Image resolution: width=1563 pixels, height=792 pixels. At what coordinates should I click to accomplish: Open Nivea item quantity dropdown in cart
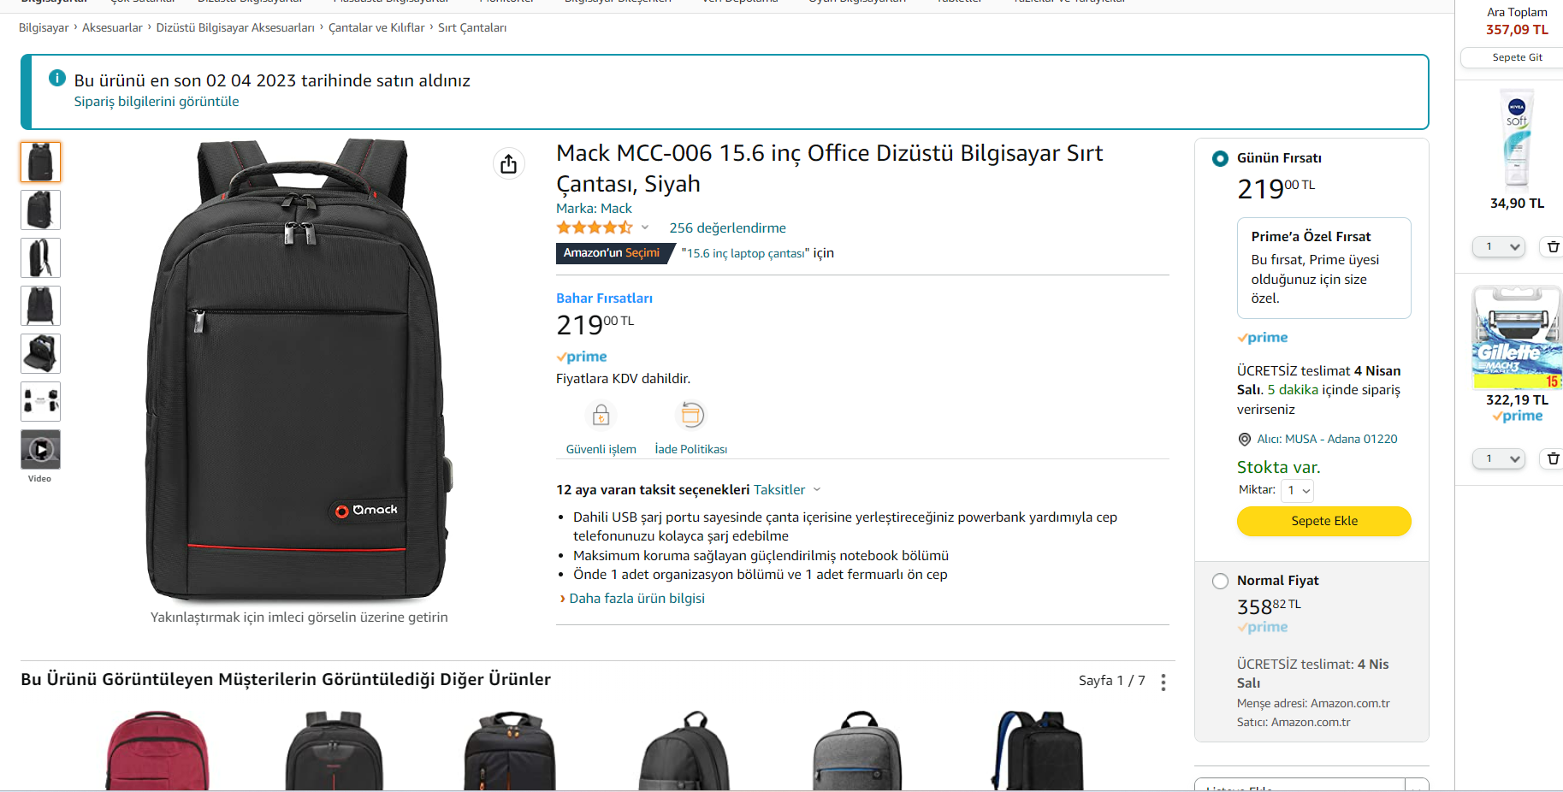[x=1499, y=246]
